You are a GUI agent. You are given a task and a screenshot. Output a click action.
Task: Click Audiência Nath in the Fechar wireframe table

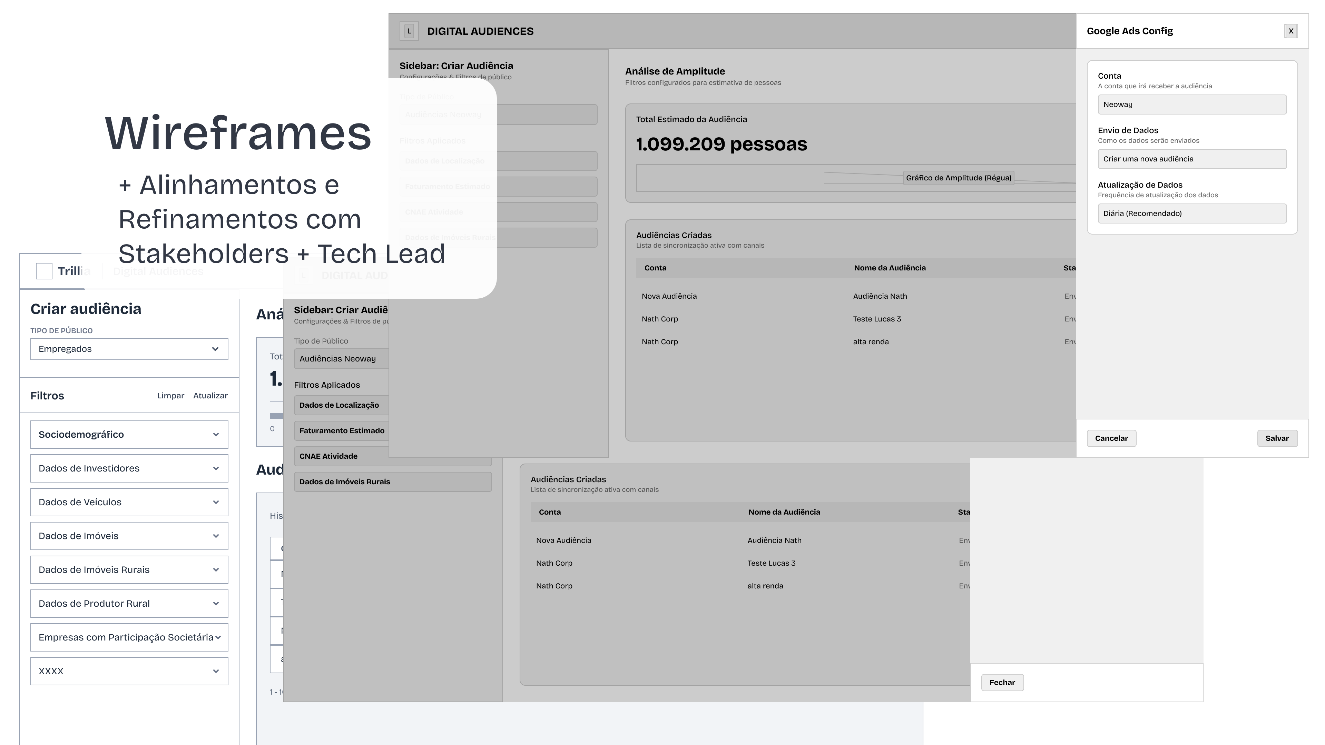775,540
